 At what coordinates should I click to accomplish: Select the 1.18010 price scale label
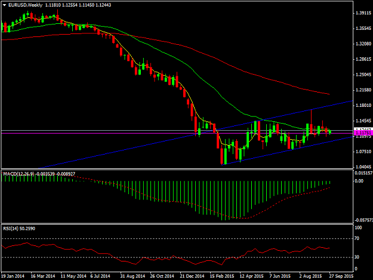363,106
